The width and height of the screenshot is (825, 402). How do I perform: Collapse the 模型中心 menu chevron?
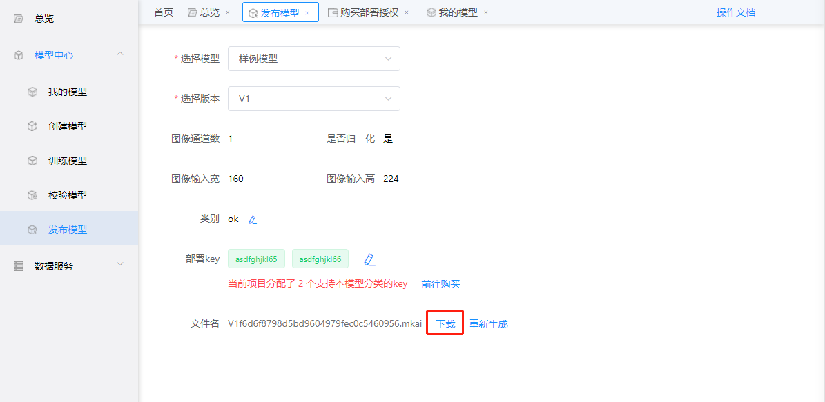click(x=120, y=54)
